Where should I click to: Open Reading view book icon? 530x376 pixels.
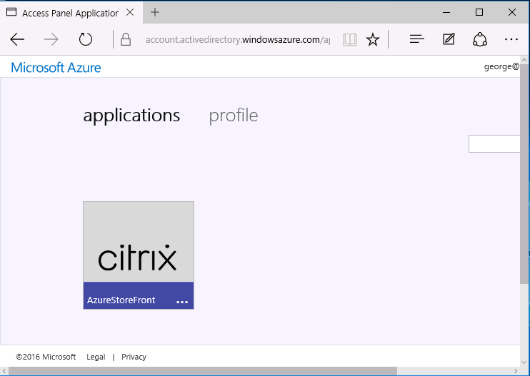[349, 40]
